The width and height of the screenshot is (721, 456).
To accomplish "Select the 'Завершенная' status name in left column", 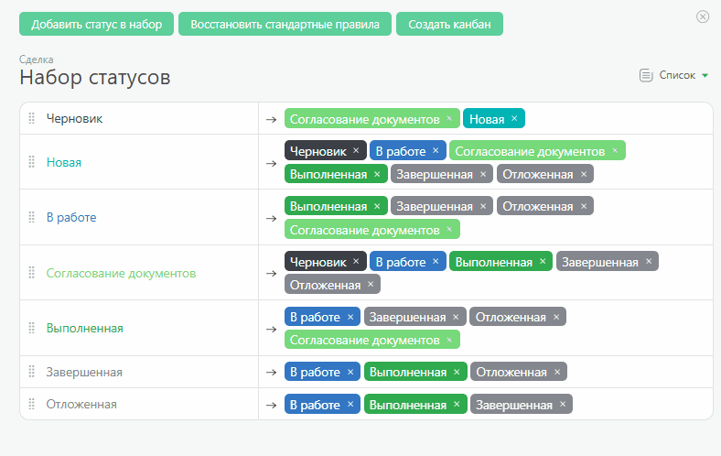I will tap(84, 372).
